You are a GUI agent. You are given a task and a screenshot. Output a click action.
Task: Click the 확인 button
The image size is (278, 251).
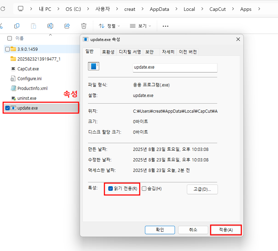tap(160, 230)
